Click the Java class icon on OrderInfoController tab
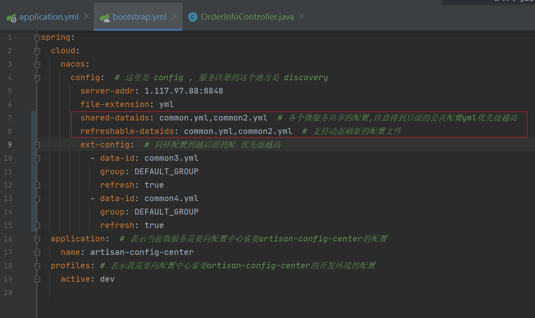 point(193,17)
